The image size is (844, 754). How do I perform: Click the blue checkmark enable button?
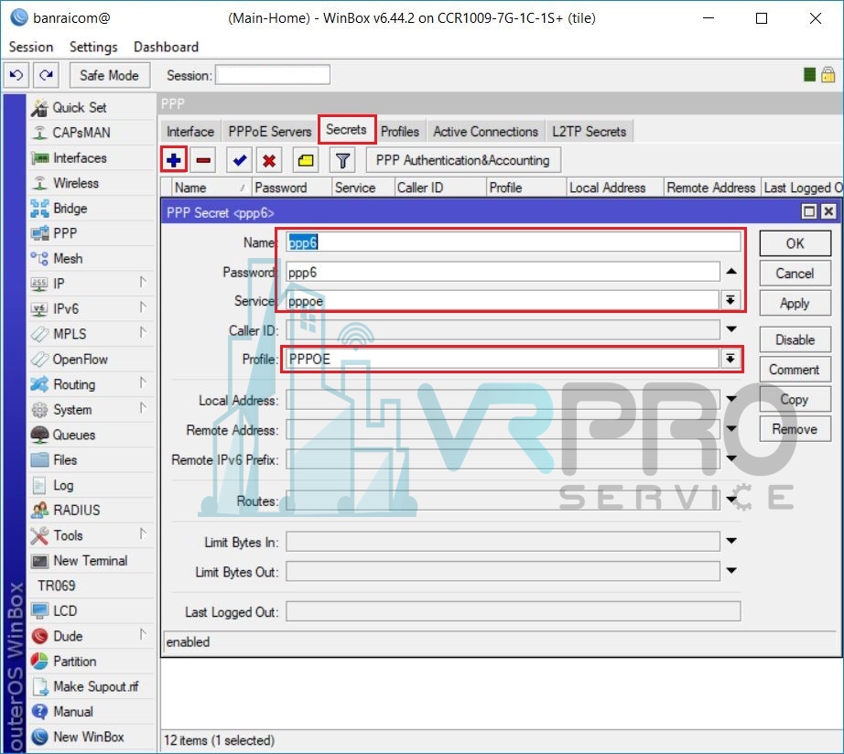coord(240,160)
